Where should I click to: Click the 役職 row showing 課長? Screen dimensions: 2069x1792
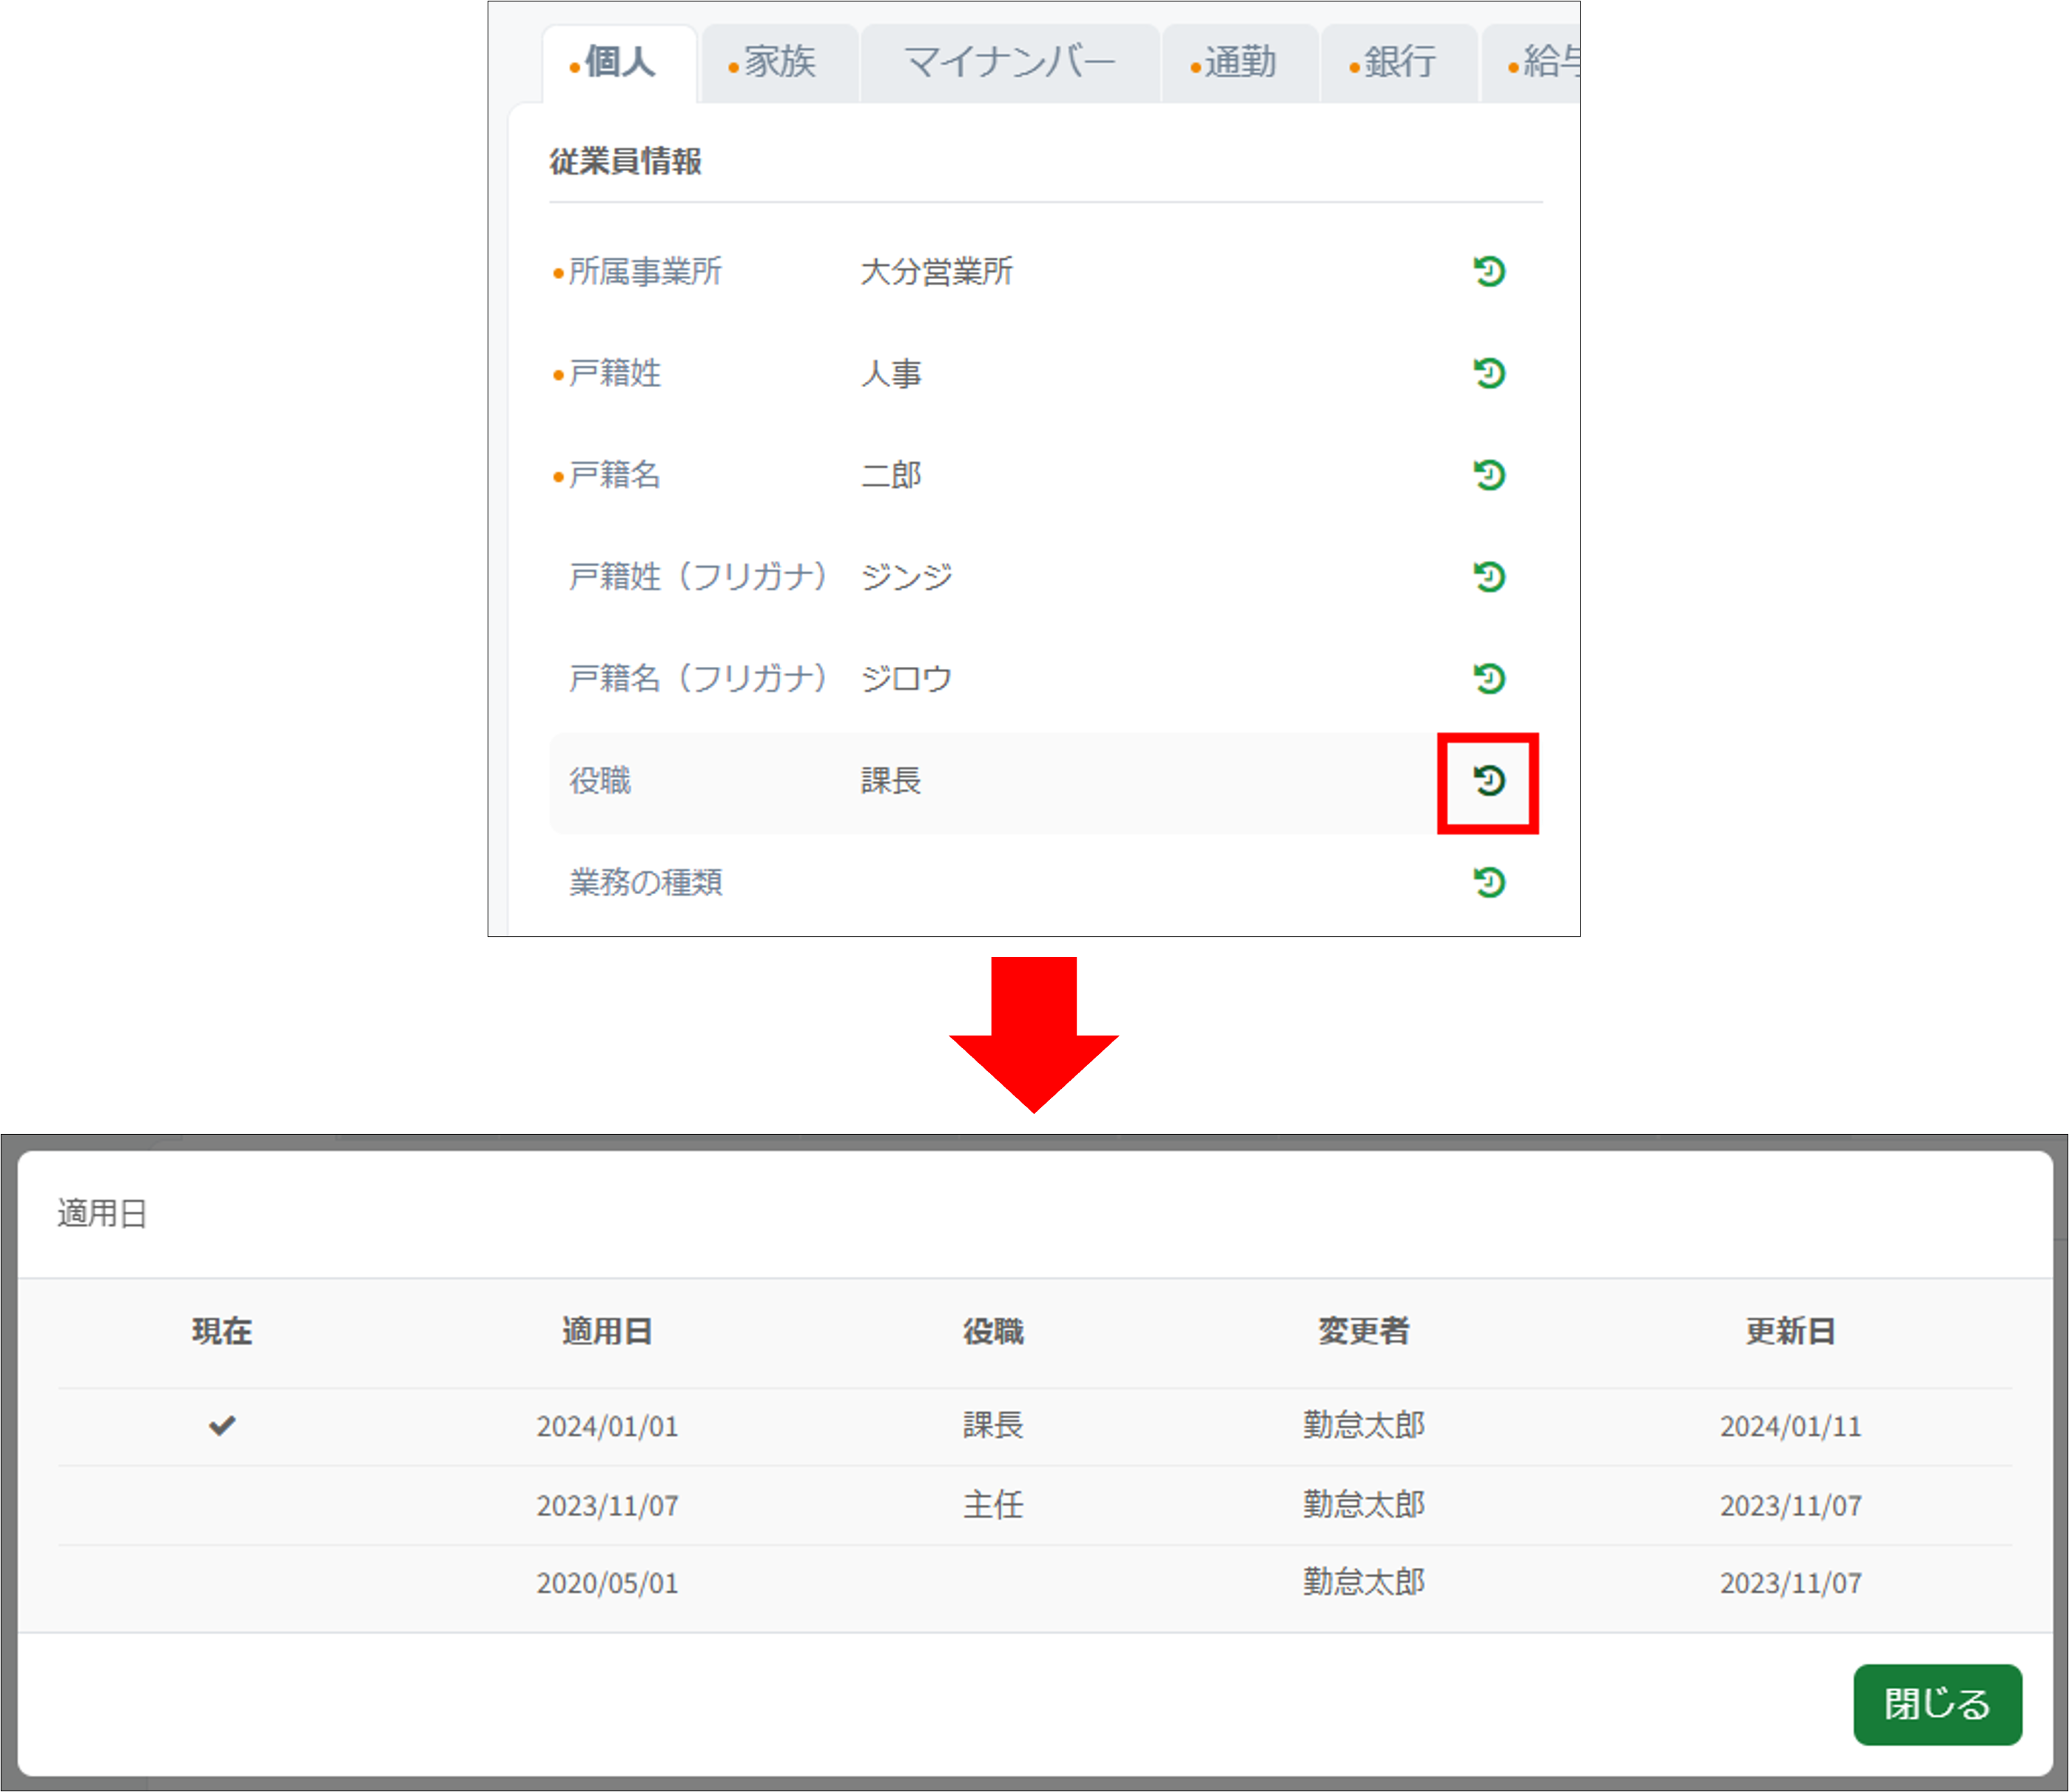889,781
